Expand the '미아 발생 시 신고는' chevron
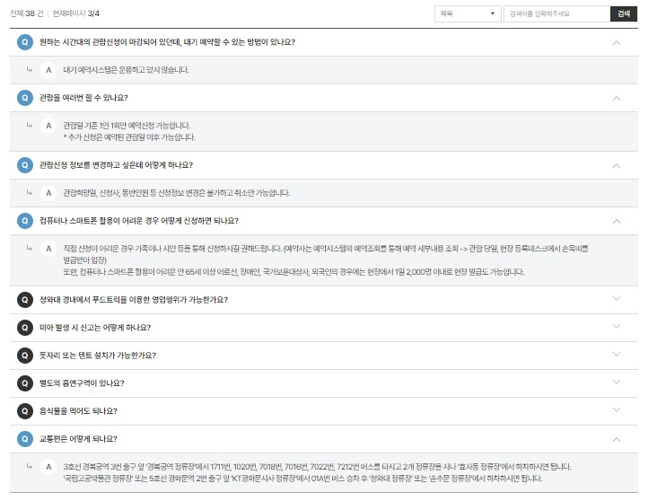Screen dimensions: 648x501 [x=617, y=326]
